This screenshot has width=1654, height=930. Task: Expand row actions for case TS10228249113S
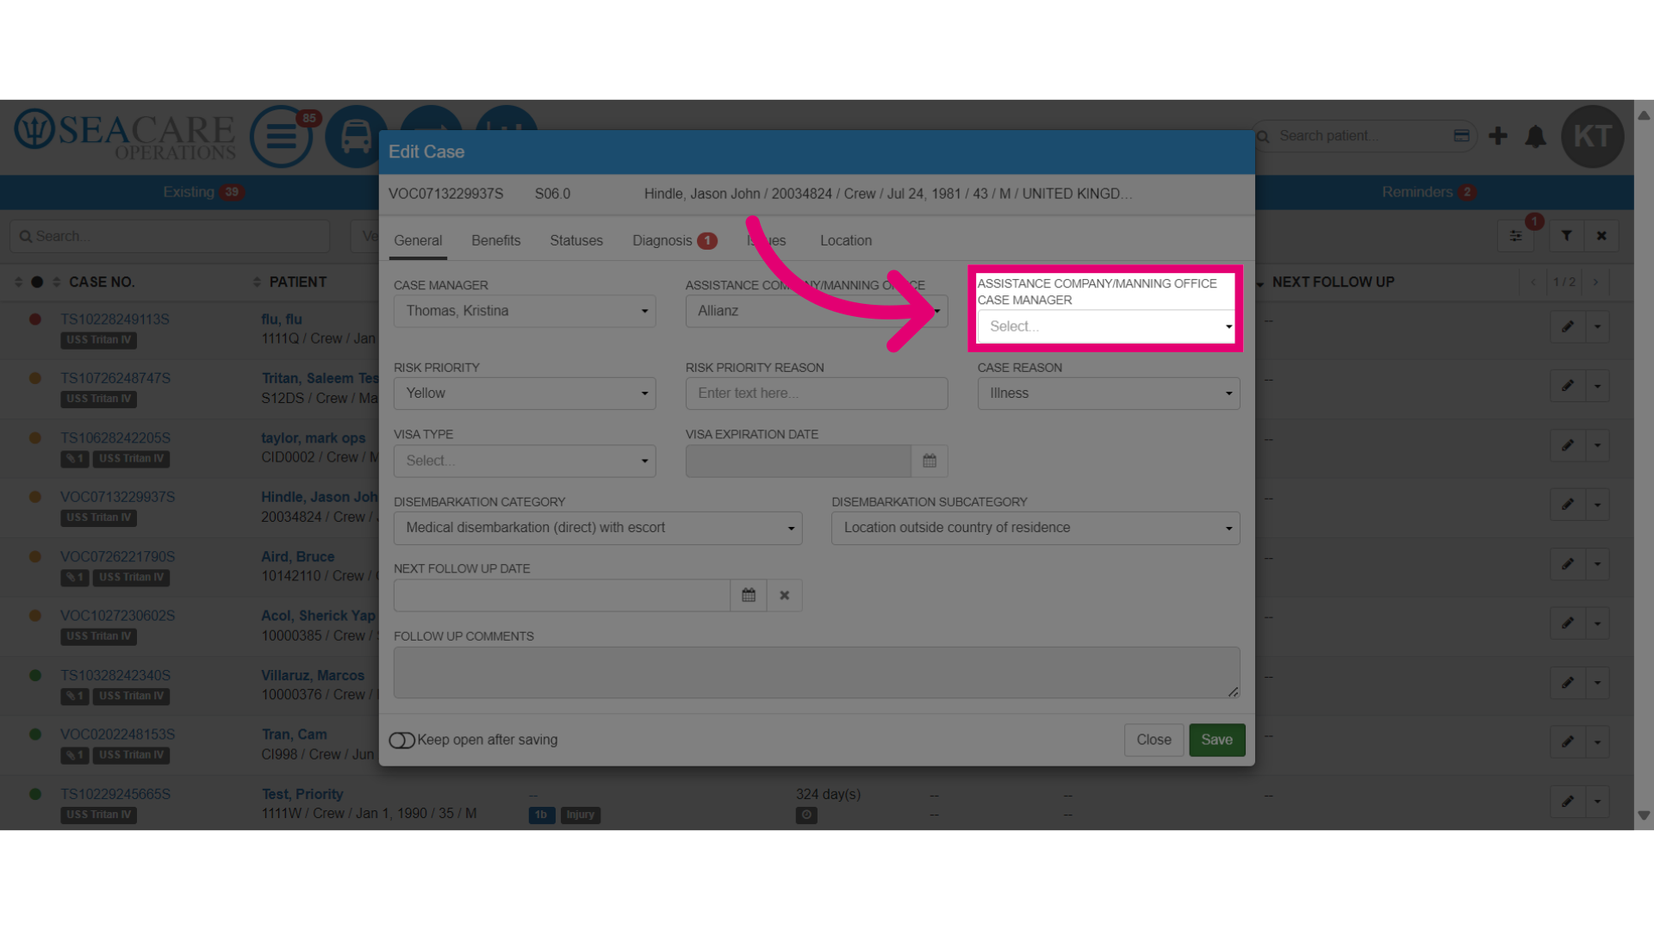(1598, 326)
